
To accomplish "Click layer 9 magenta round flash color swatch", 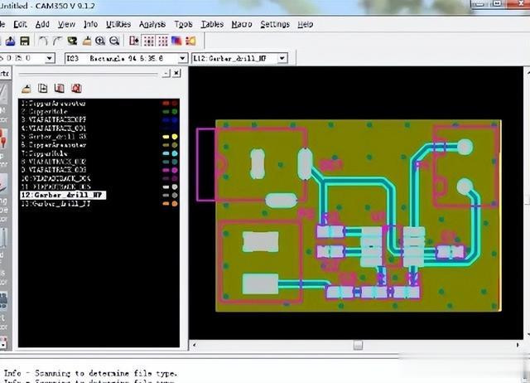I will click(x=175, y=170).
